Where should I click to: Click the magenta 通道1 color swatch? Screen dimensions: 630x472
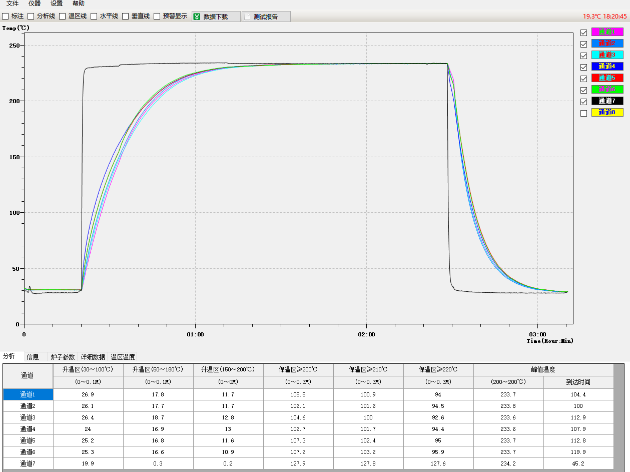(x=607, y=32)
